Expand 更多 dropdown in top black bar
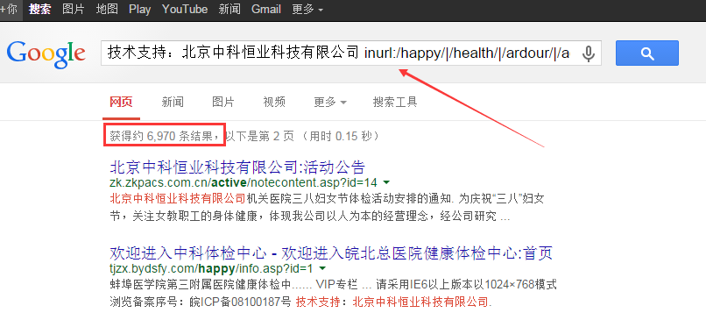The image size is (706, 320). coord(307,9)
